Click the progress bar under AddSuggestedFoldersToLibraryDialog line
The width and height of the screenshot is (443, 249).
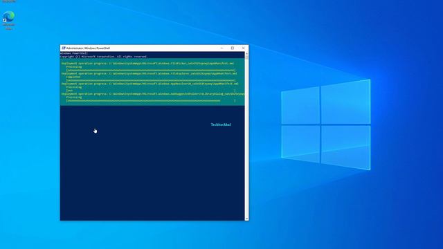tap(151, 101)
